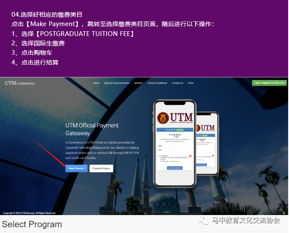This screenshot has width=289, height=233.
Task: Click the Select Program heading
Action: coord(32,224)
